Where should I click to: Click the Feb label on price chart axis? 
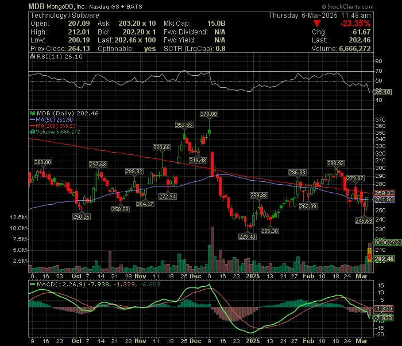tap(308, 277)
